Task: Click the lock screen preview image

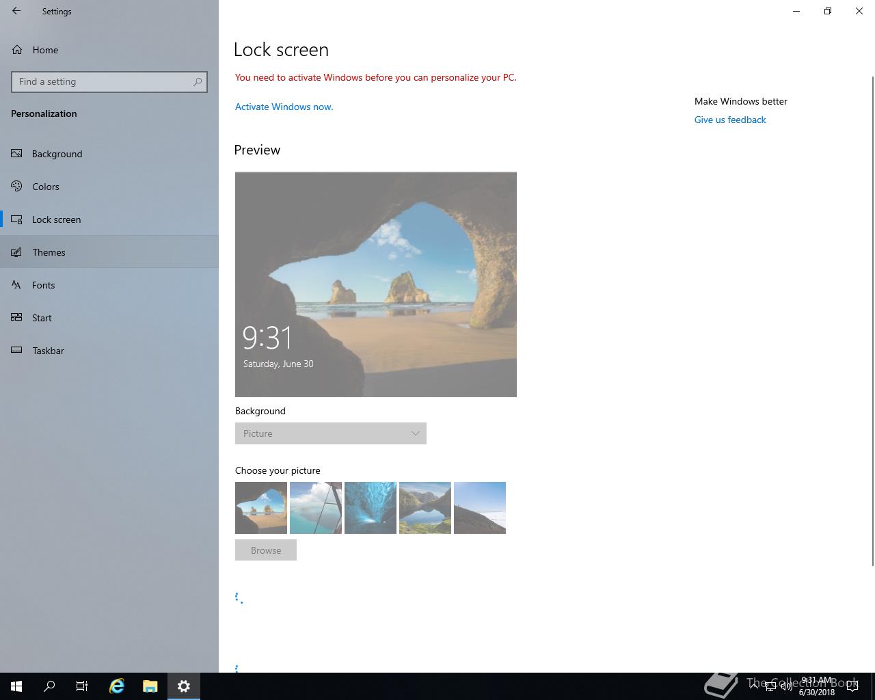Action: point(376,284)
